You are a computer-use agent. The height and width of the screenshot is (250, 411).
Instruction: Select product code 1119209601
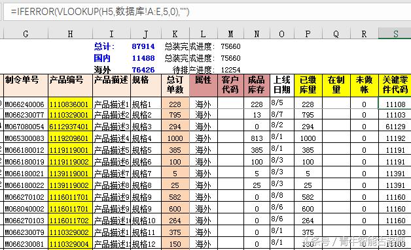70,137
